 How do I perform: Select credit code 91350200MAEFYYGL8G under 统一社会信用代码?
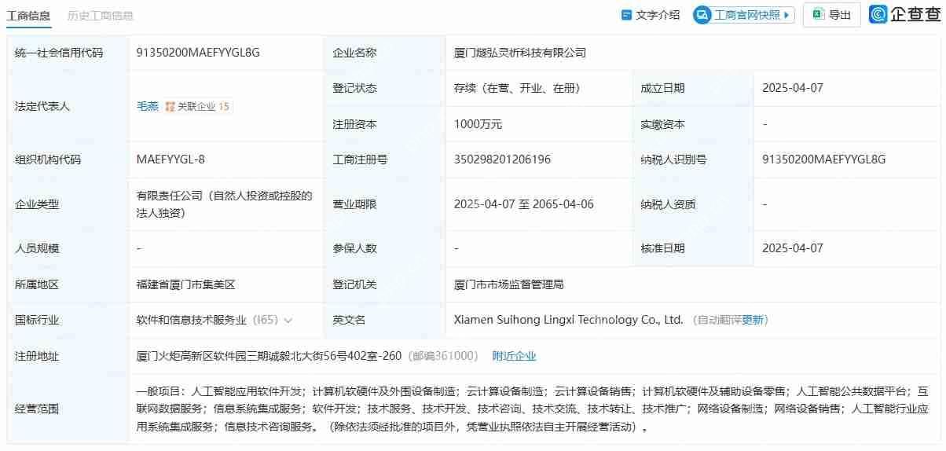198,53
